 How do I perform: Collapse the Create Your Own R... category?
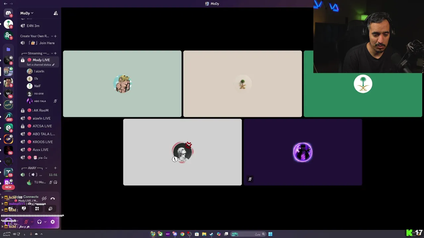(52, 36)
